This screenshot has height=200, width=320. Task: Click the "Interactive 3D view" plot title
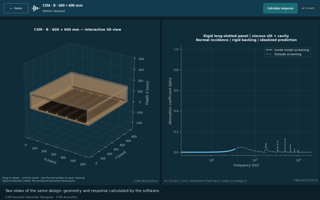(78, 30)
